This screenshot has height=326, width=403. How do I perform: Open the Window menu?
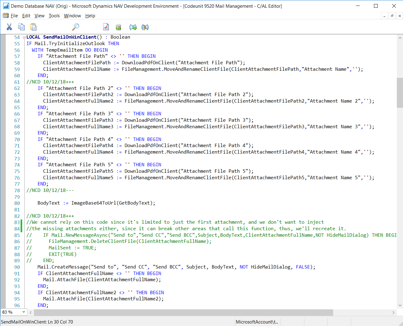pyautogui.click(x=72, y=16)
